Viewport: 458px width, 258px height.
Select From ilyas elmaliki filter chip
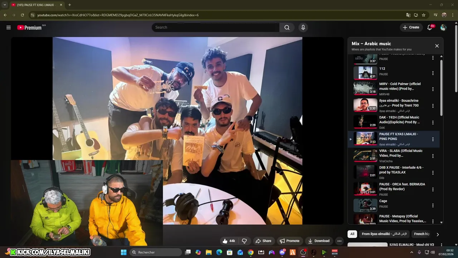click(384, 234)
